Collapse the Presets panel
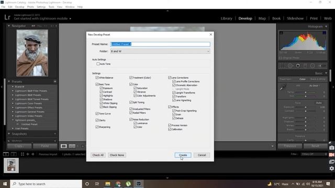Viewport: 335px width, 188px height. click(x=9, y=81)
